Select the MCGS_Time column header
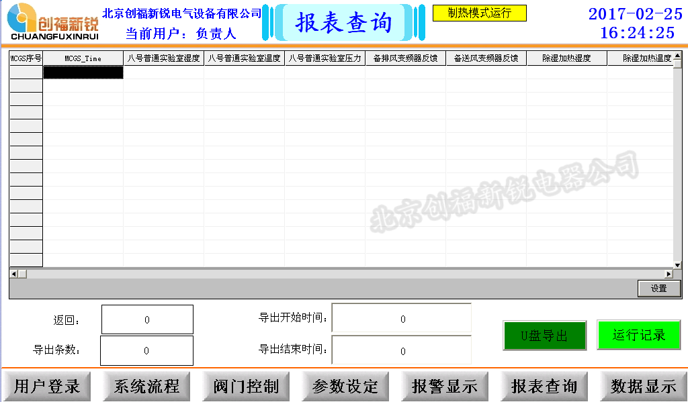 click(x=83, y=58)
